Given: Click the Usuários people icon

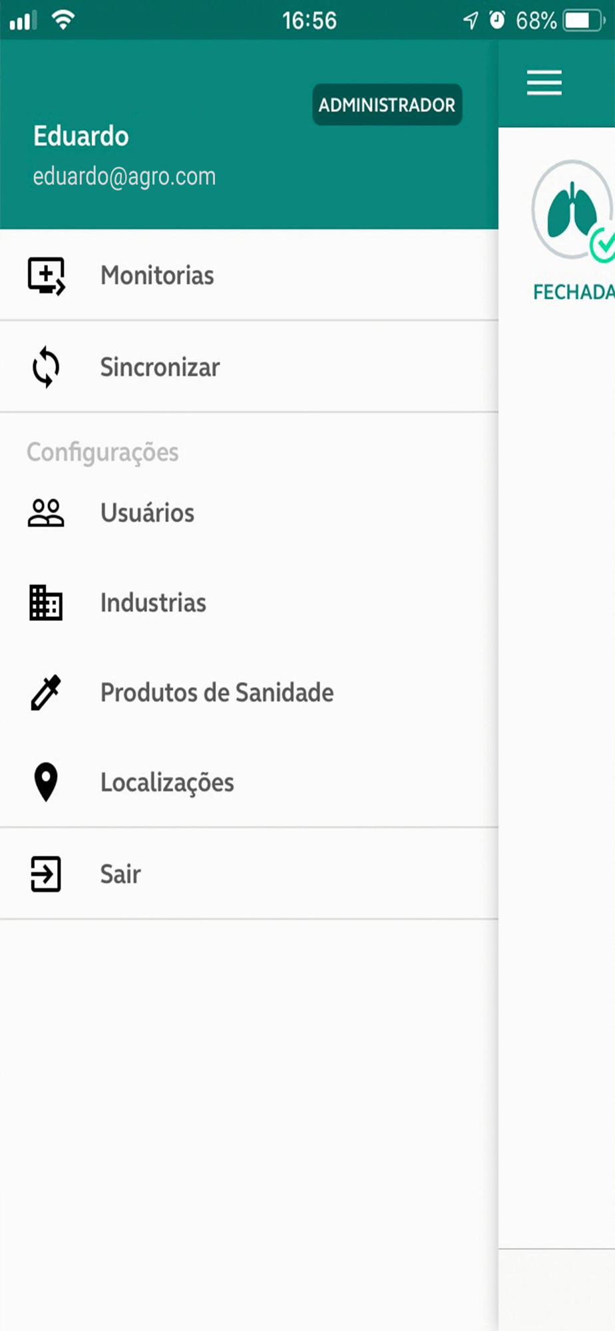Looking at the screenshot, I should [46, 513].
